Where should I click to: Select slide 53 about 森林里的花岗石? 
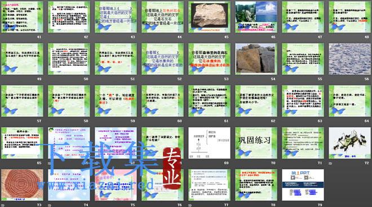point(209,59)
